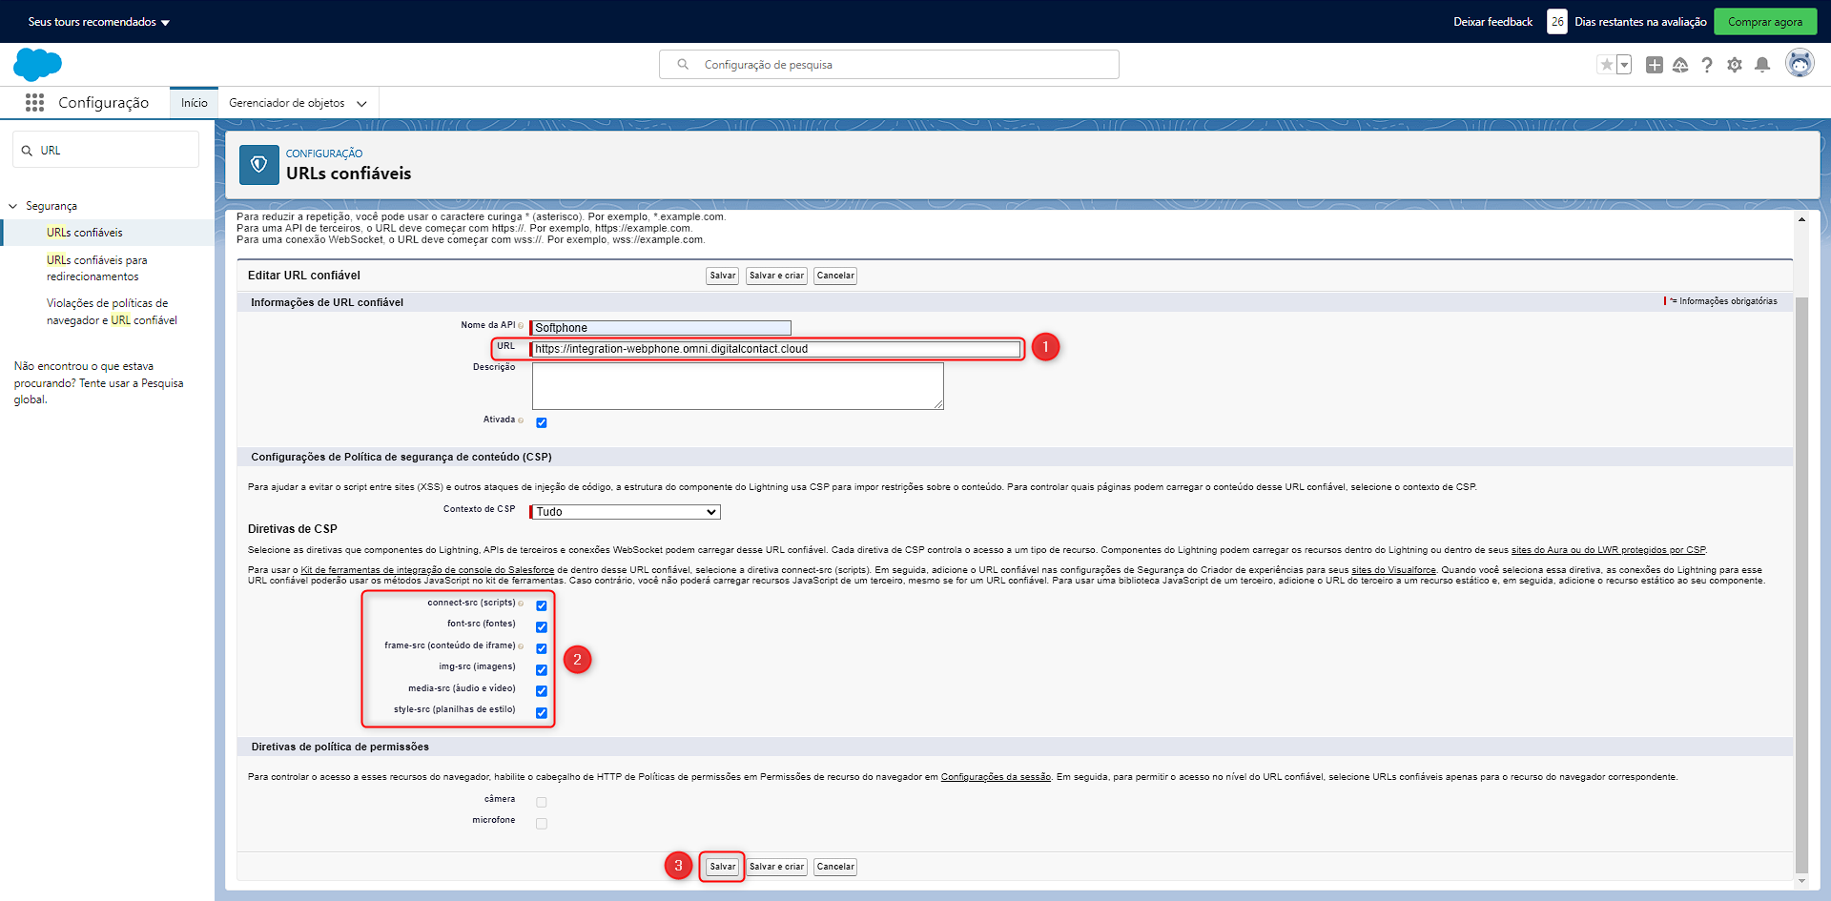Open Kit de ferramentas de integração link
1831x901 pixels.
point(427,570)
